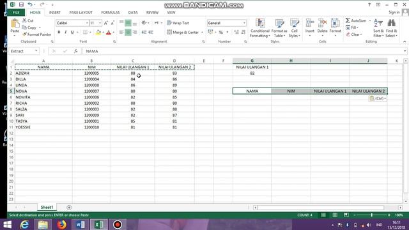Switch to the INSERT ribbon tab

55,12
